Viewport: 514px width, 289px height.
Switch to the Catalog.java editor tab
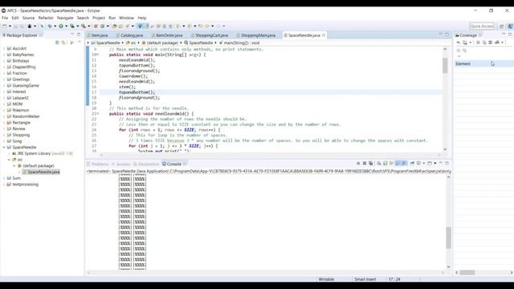[132, 35]
